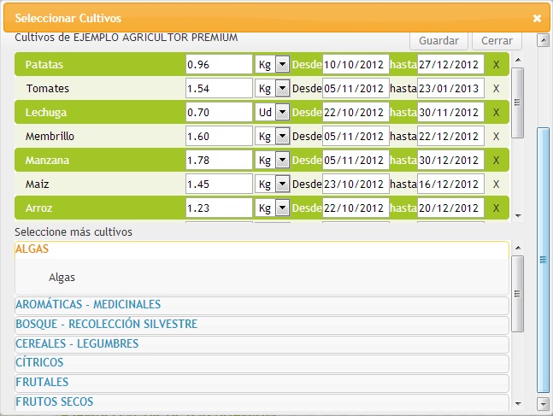Remove the Lechuga crop entry
553x416 pixels.
click(x=496, y=113)
